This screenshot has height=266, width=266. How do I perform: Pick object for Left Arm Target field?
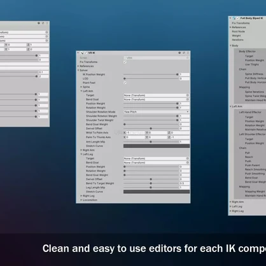click(x=188, y=95)
